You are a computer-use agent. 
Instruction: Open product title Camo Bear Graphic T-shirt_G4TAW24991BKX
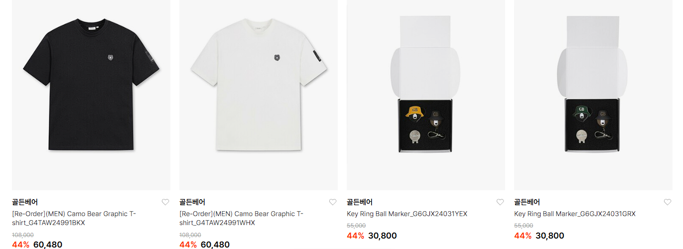pos(74,219)
